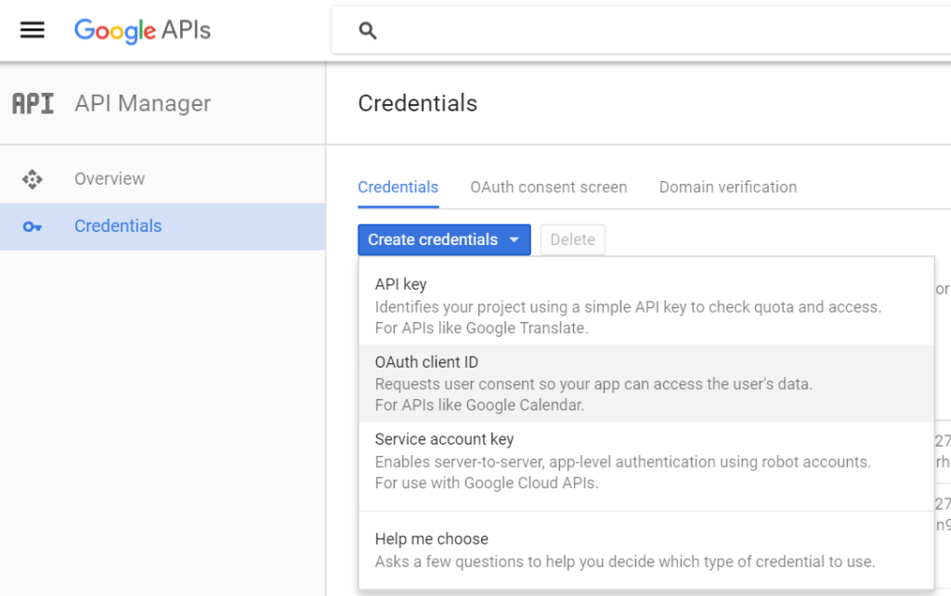The image size is (951, 596).
Task: Open the hamburger navigation menu
Action: pos(32,29)
